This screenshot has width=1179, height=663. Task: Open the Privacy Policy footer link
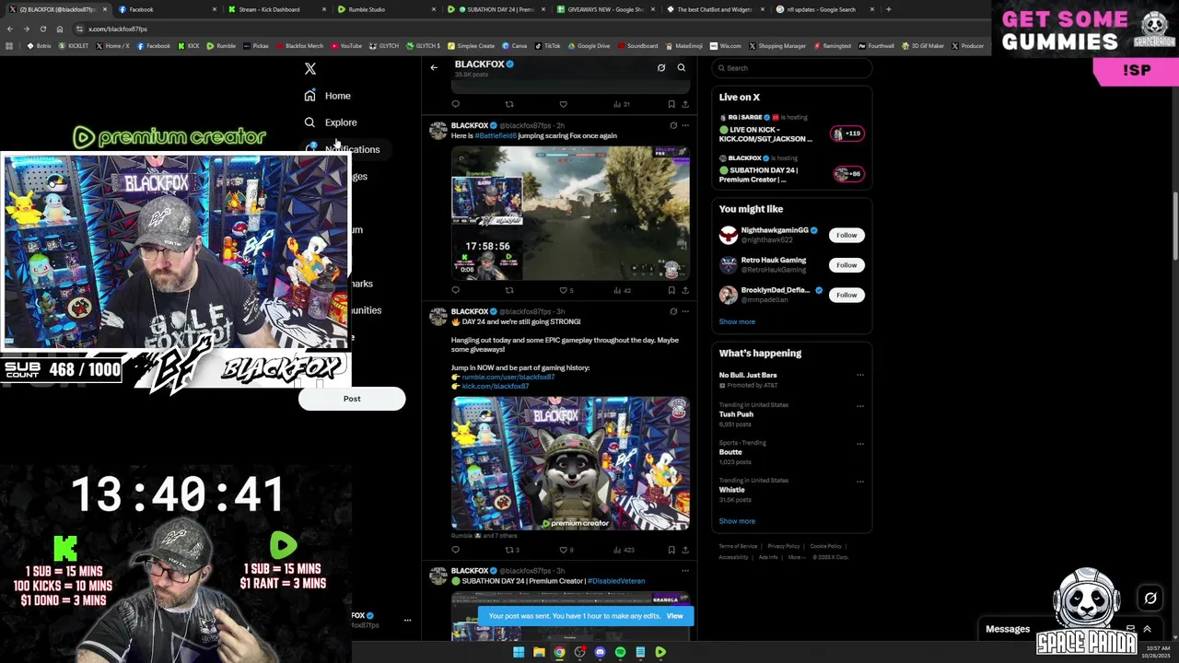coord(784,546)
